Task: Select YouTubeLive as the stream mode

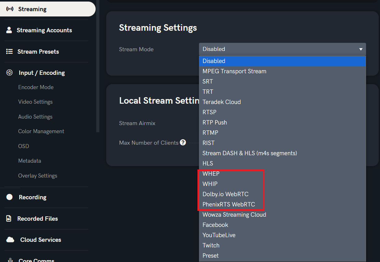Action: point(219,235)
